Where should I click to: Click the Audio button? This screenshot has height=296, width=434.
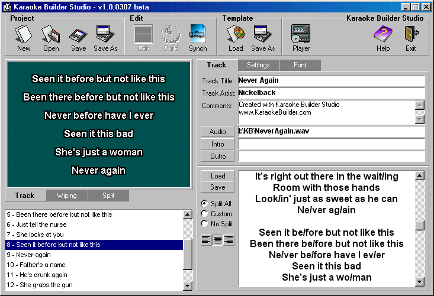tap(217, 131)
